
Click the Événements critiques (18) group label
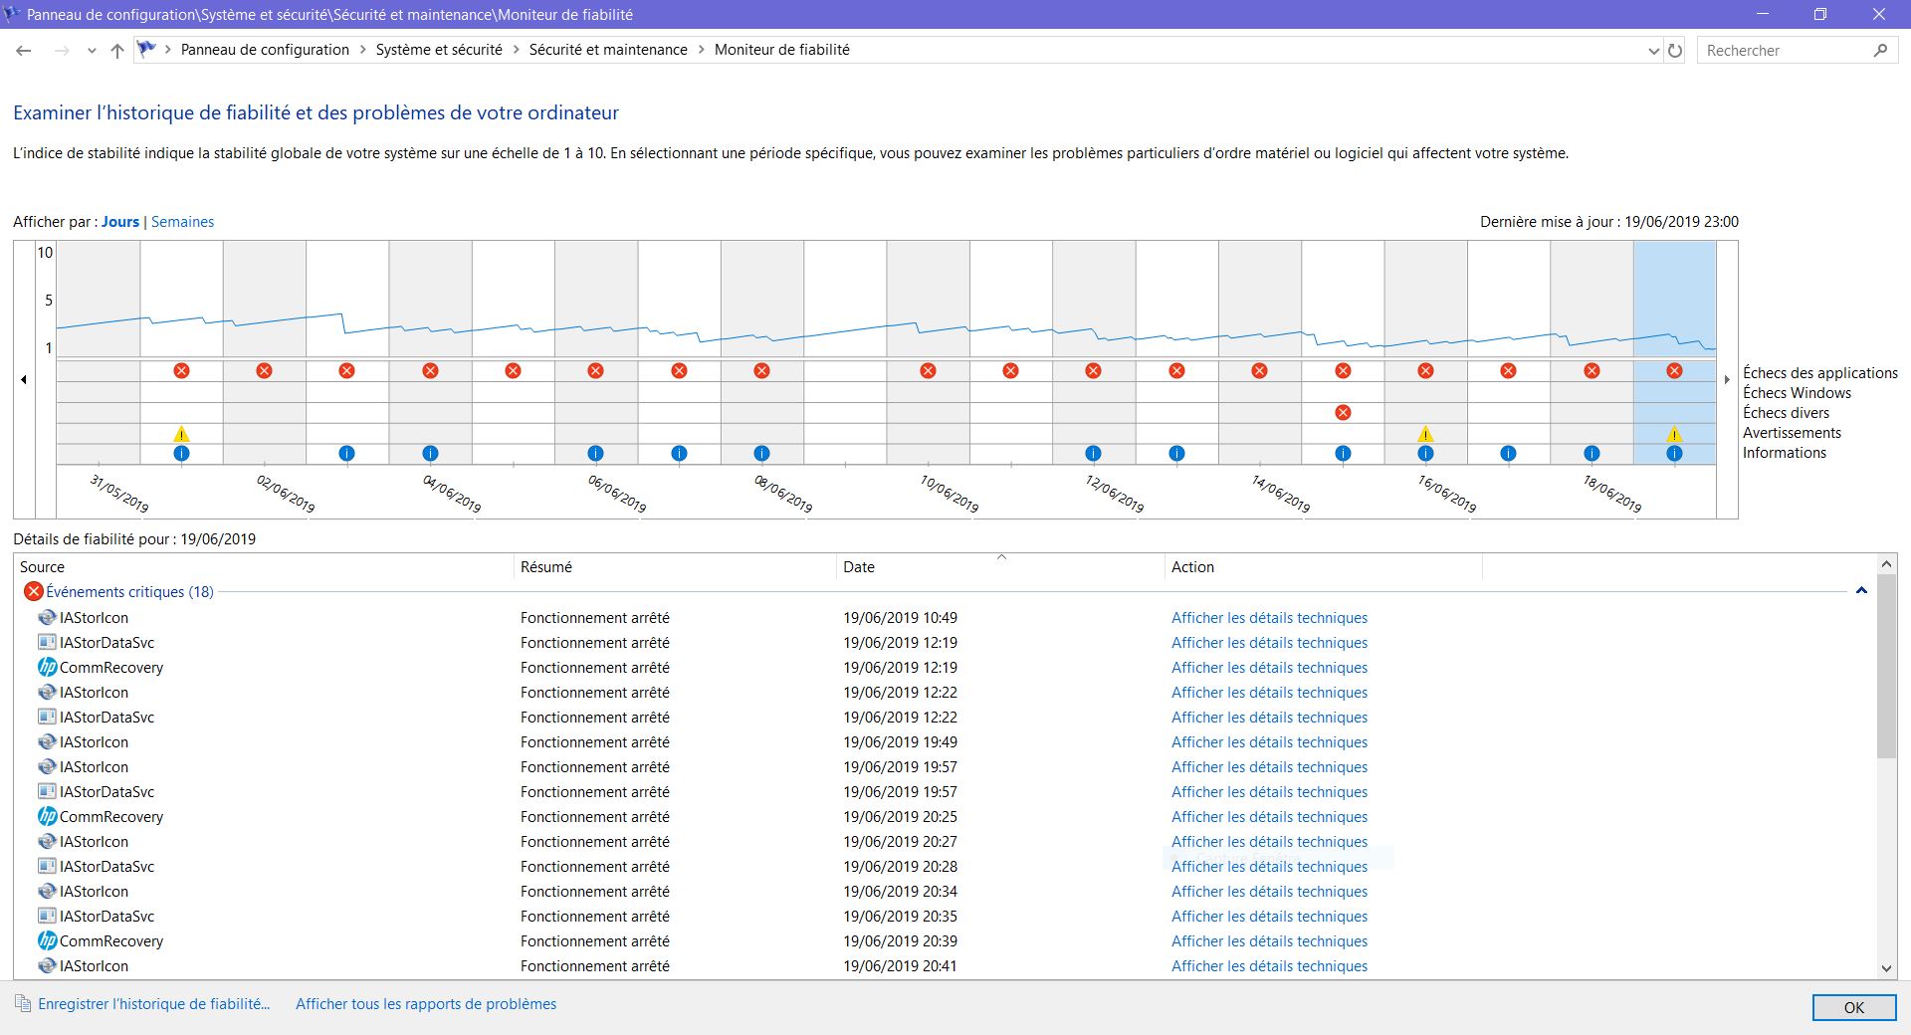[129, 592]
